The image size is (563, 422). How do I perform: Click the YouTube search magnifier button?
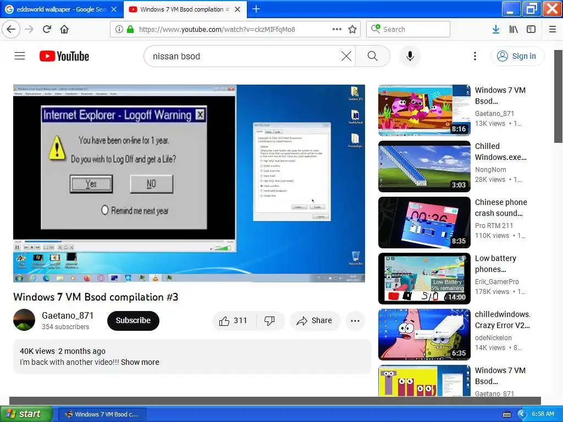(x=373, y=56)
